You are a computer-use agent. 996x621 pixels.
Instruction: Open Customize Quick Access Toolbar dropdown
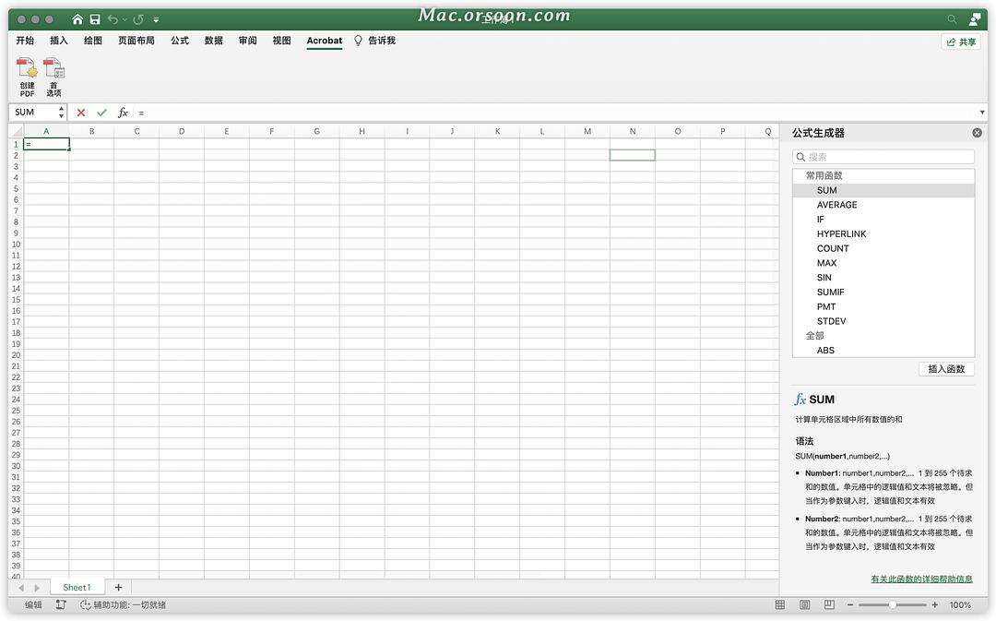coord(156,20)
